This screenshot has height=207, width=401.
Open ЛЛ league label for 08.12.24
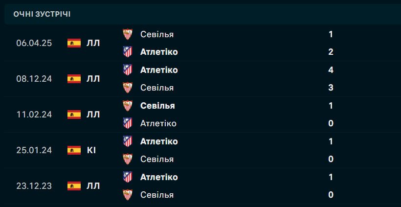click(x=93, y=79)
